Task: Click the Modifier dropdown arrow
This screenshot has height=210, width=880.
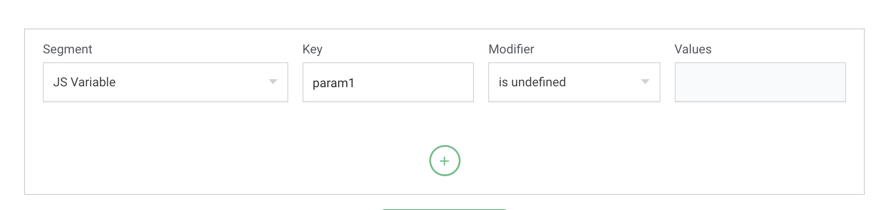Action: 645,82
